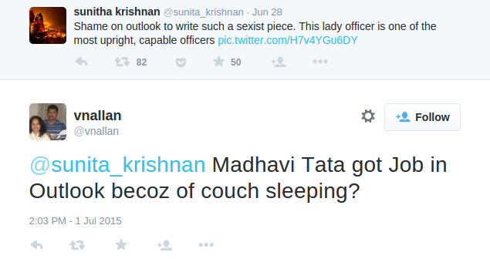Open pic.twitter.com/H7v4YGu6DY link
The image size is (490, 279).
pyautogui.click(x=288, y=40)
